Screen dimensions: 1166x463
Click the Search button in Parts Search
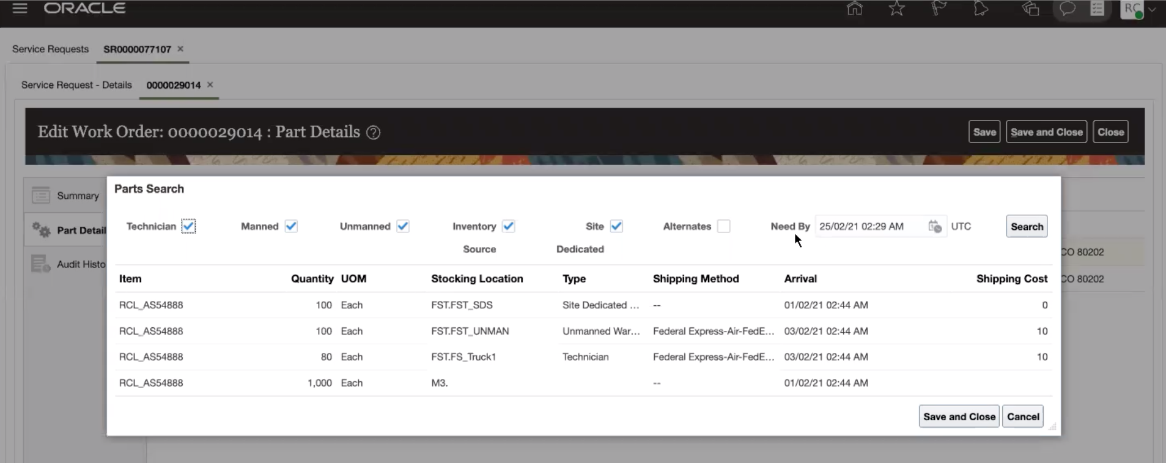(1027, 226)
